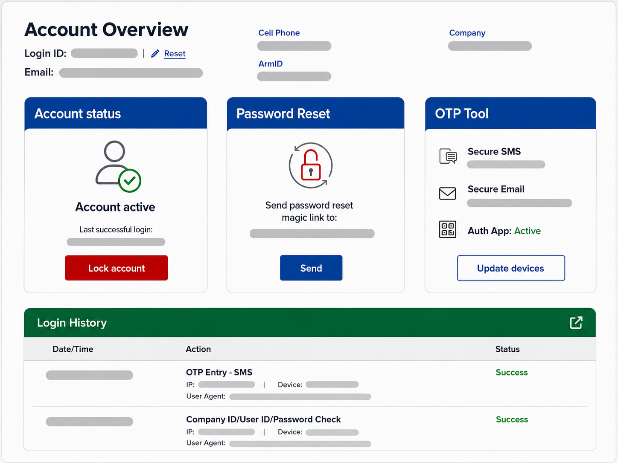Click the Secure Email envelope icon

coord(448,194)
